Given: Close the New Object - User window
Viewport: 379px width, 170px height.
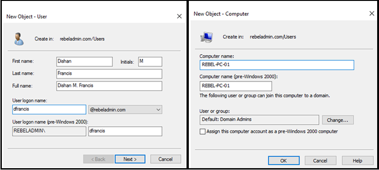Looking at the screenshot, I should point(179,16).
